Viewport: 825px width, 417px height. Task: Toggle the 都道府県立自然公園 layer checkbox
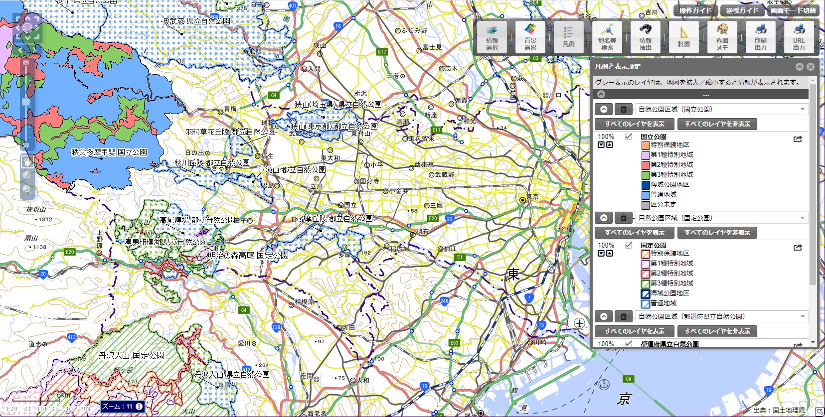point(629,344)
